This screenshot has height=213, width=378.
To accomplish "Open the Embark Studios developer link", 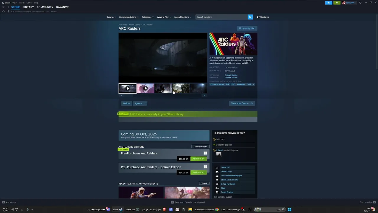I will (x=231, y=75).
